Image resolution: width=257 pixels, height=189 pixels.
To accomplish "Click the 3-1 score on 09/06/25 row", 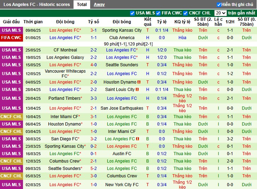I will pos(93,30).
